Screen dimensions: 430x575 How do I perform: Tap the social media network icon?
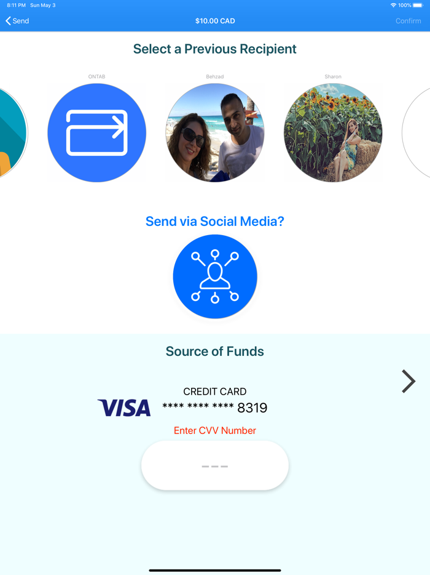215,276
